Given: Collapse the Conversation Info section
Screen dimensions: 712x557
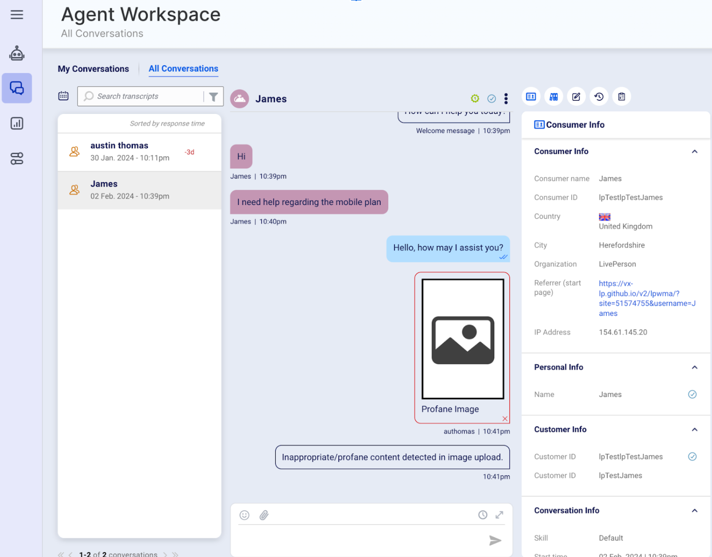Looking at the screenshot, I should coord(694,510).
